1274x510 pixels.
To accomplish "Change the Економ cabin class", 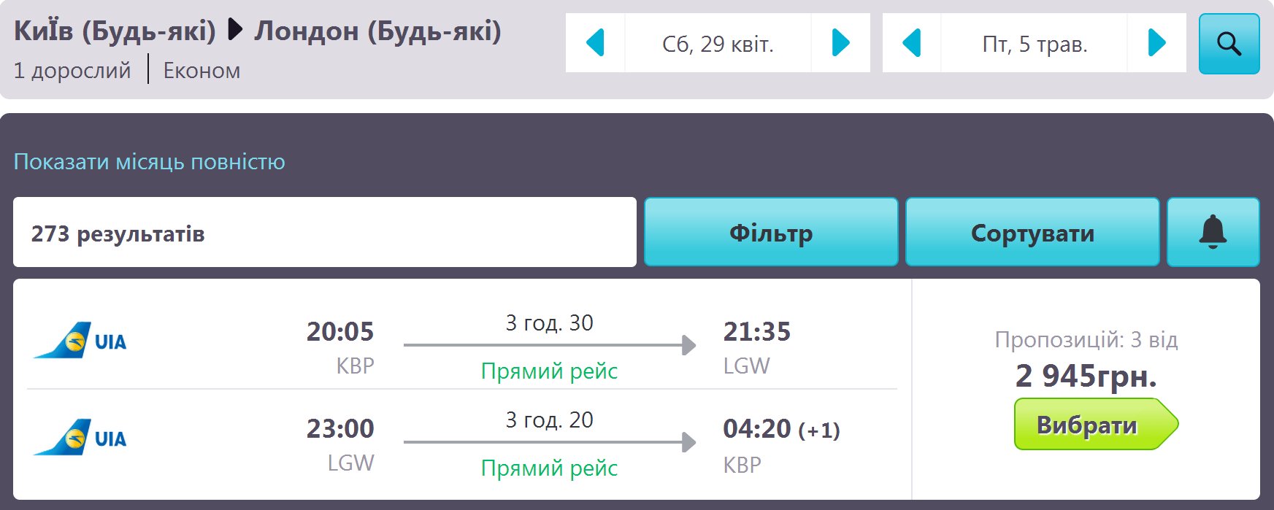I will (x=202, y=71).
